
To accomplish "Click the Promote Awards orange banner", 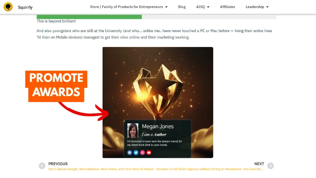I will point(56,86).
